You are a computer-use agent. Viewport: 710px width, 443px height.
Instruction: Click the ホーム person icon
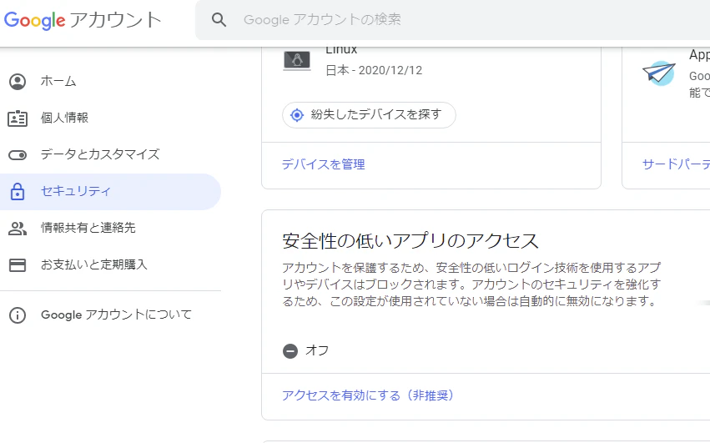point(18,82)
